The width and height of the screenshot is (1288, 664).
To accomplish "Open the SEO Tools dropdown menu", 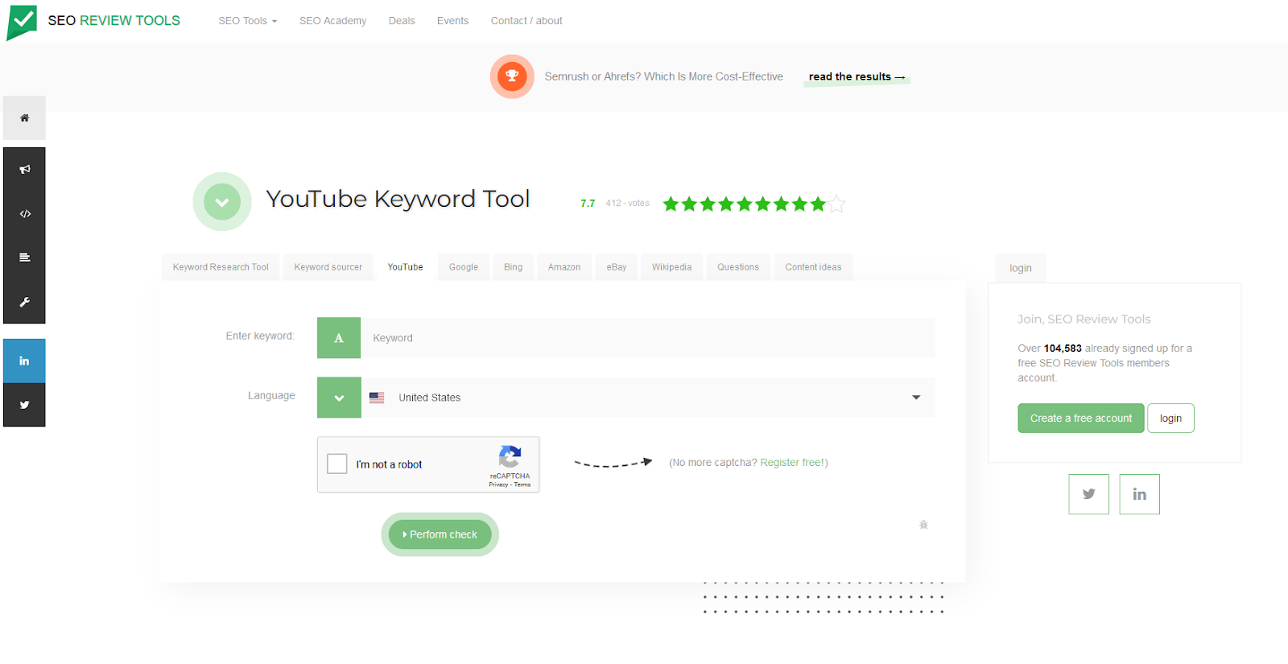I will pos(248,21).
